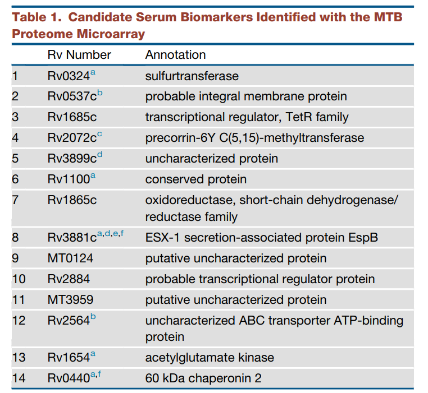Screen dimensions: 428x393
Task: Click the 60 kDa chaperonin 2 annotation
Action: (x=203, y=378)
